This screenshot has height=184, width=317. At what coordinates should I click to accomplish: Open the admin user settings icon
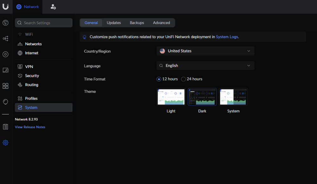tap(53, 7)
